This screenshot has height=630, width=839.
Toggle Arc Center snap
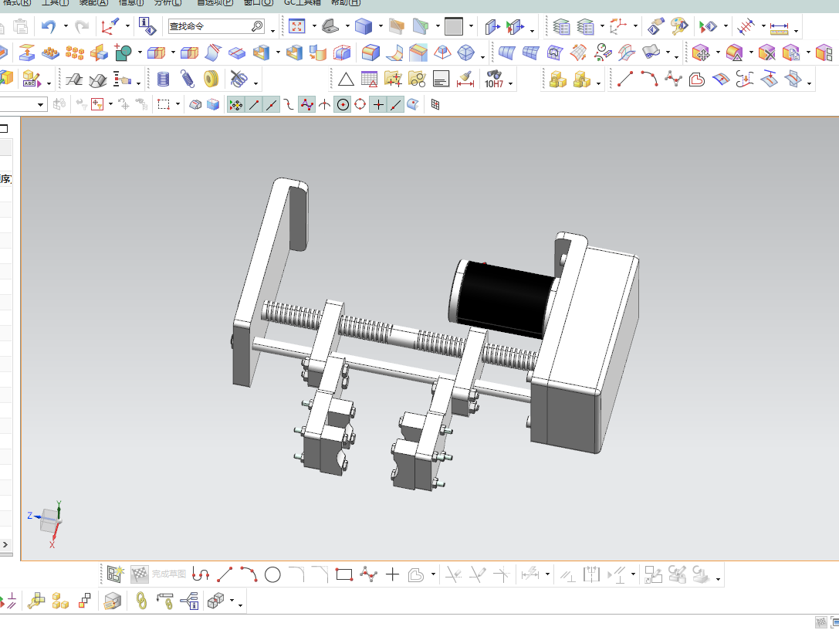pyautogui.click(x=343, y=105)
